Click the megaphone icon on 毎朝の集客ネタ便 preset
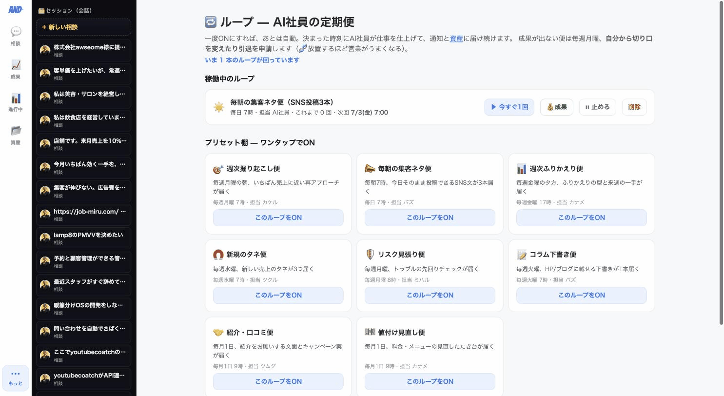Image resolution: width=724 pixels, height=396 pixels. click(x=370, y=169)
